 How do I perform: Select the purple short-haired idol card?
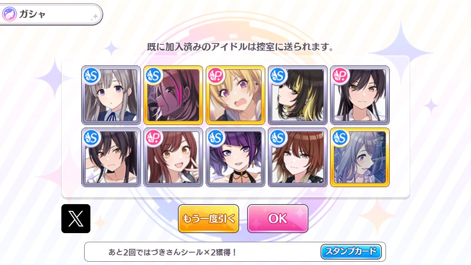[235, 157]
